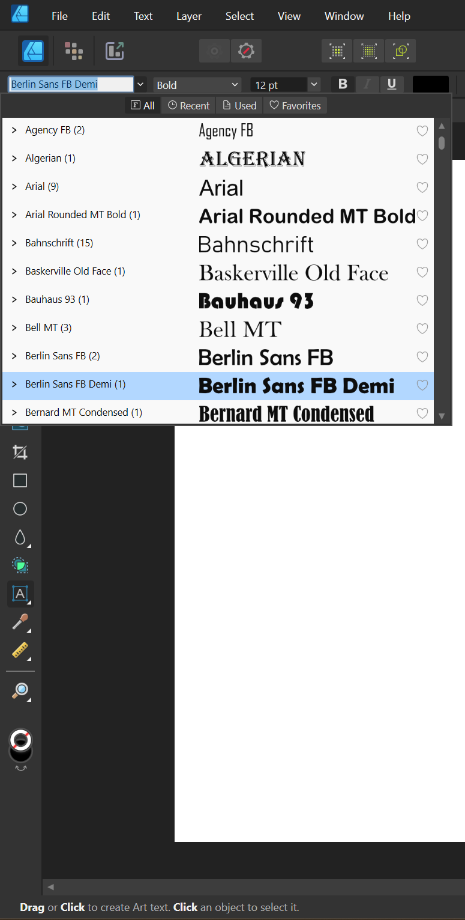Select the water-drop Fill tool

20,537
